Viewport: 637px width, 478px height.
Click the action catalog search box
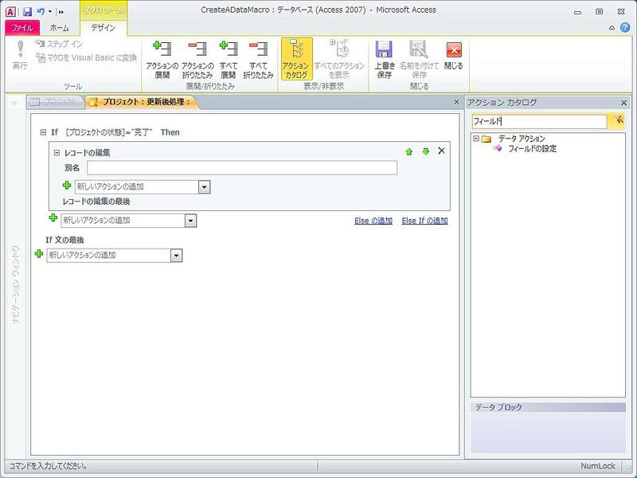click(539, 121)
